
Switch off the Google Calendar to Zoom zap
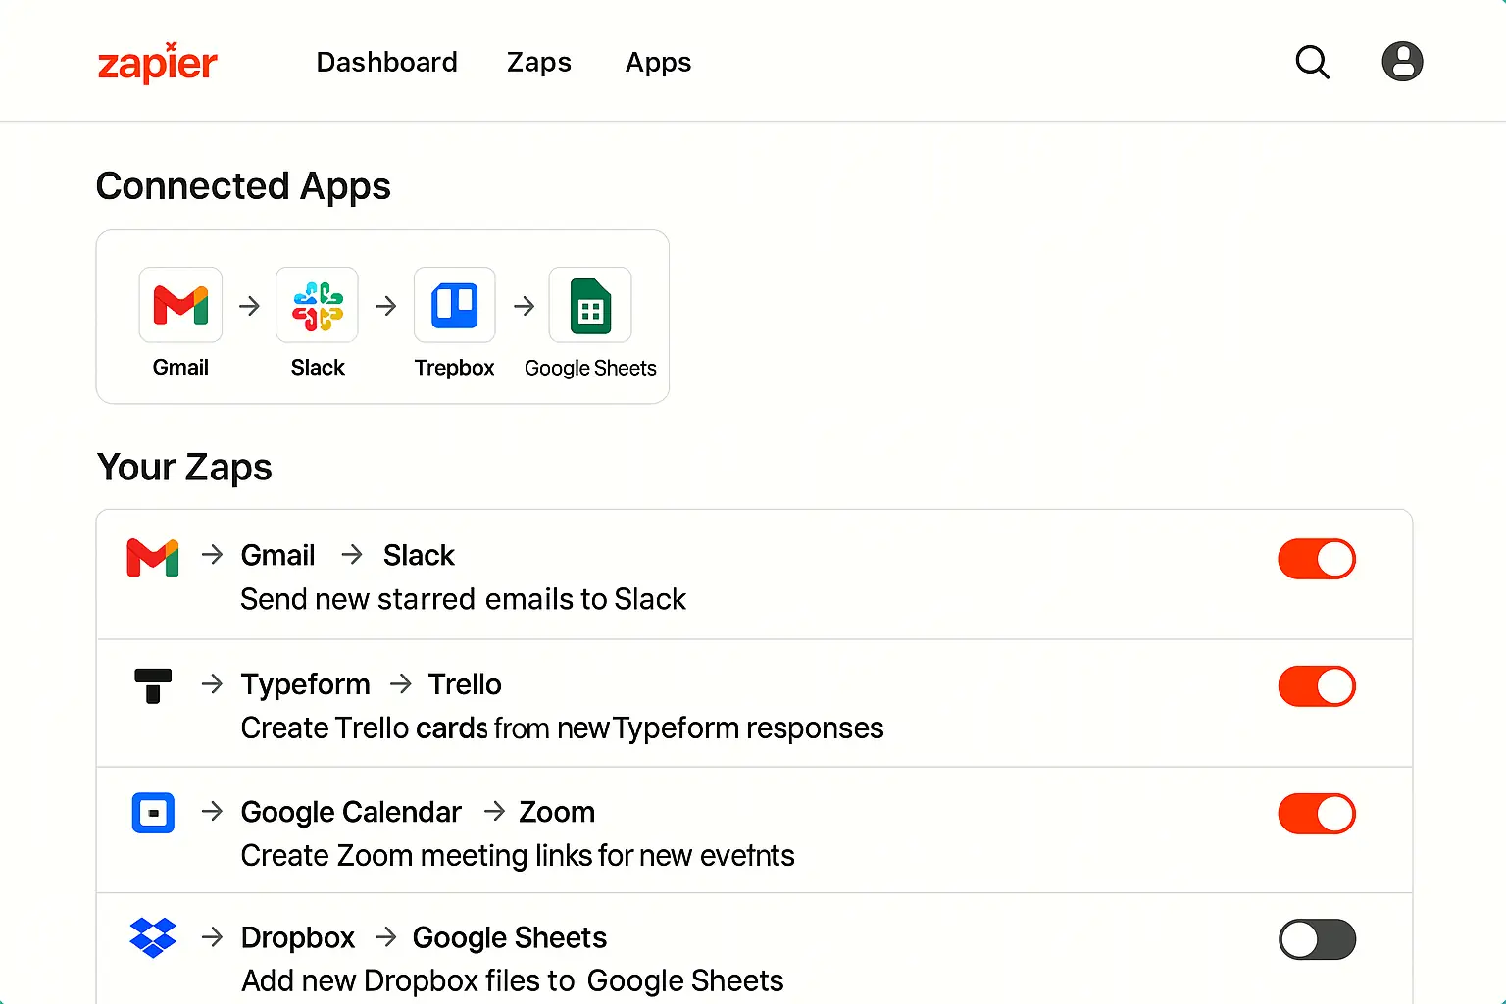click(x=1317, y=814)
